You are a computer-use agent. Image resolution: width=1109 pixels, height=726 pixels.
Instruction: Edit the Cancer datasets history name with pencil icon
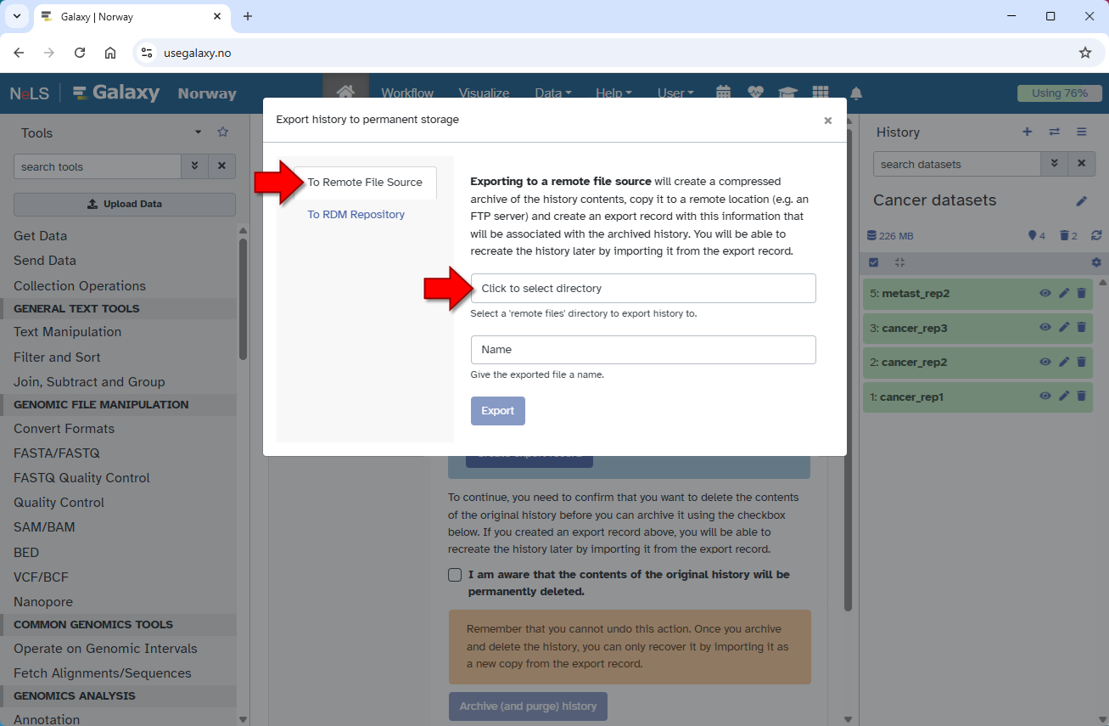click(1081, 201)
